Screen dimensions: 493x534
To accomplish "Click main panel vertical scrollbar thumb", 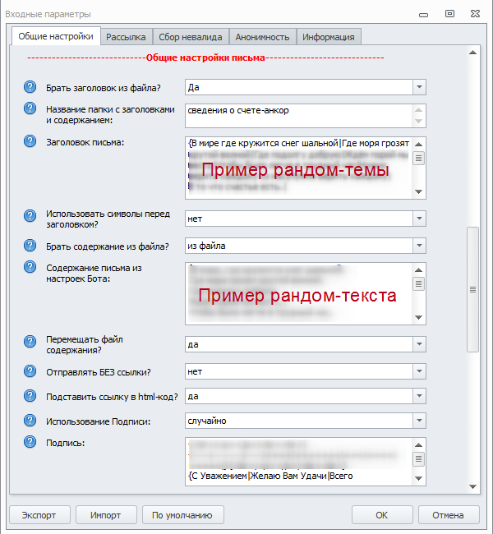I will click(x=472, y=289).
